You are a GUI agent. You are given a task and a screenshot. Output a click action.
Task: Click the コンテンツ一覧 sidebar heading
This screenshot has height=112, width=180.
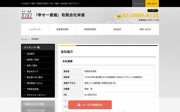(x=38, y=47)
